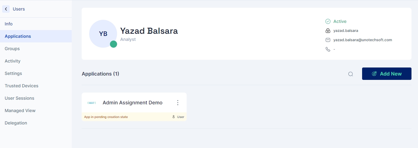Open the three-dot menu on Admin Assignment Demo
The image size is (418, 148).
click(x=178, y=102)
